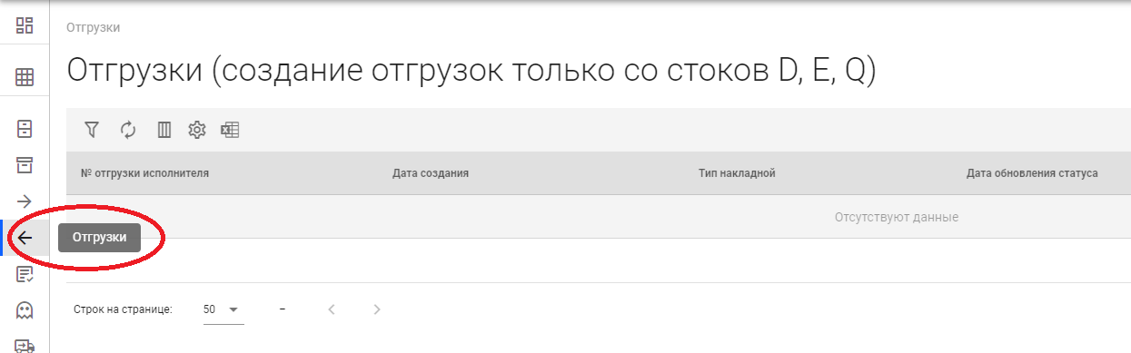Open table settings gear icon
Image resolution: width=1131 pixels, height=353 pixels.
[x=196, y=130]
